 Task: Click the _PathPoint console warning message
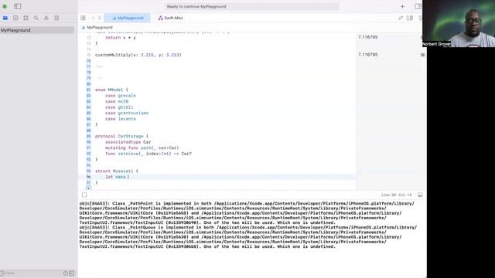click(247, 213)
